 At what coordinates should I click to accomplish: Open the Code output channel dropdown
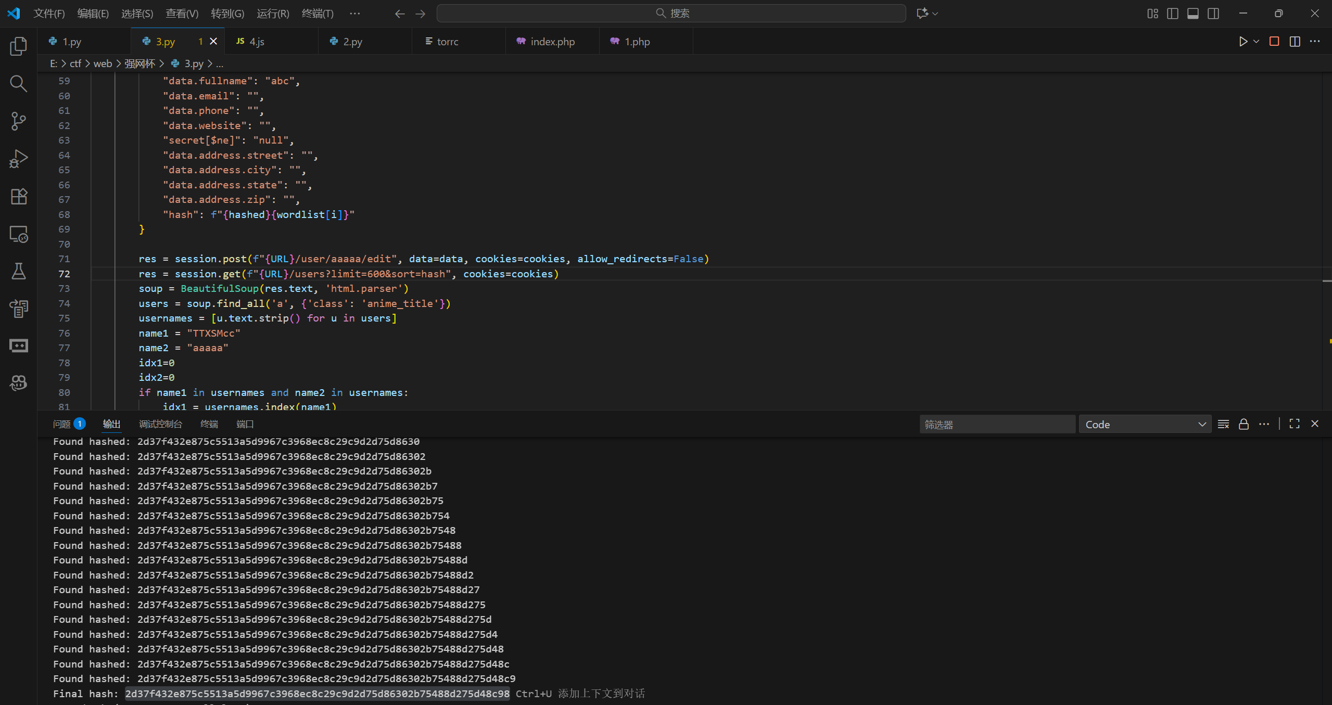pyautogui.click(x=1145, y=425)
